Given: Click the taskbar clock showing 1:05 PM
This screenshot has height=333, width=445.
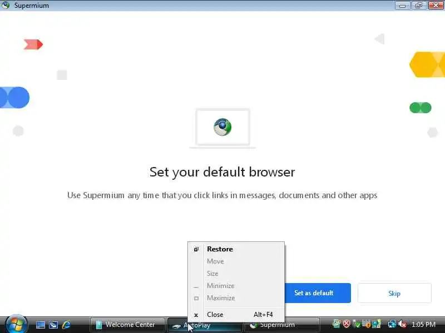Looking at the screenshot, I should 423,325.
